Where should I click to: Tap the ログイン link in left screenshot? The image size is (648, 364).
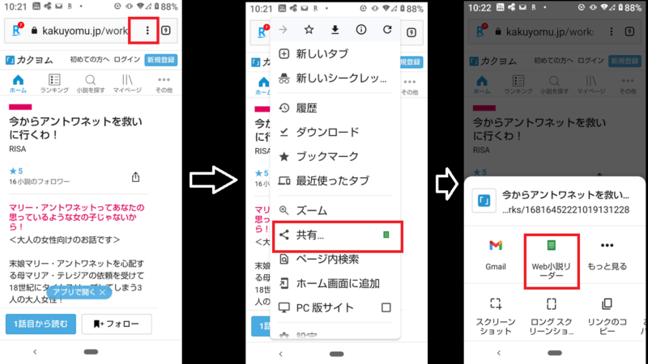tap(127, 60)
